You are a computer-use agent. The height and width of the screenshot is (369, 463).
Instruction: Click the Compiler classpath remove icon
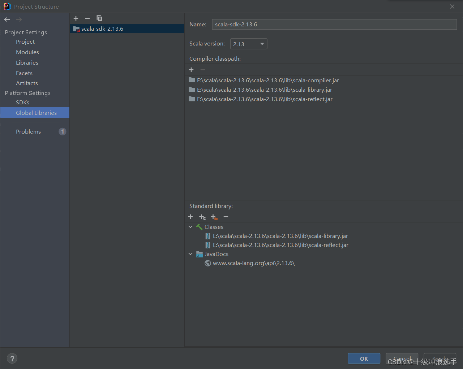(203, 70)
